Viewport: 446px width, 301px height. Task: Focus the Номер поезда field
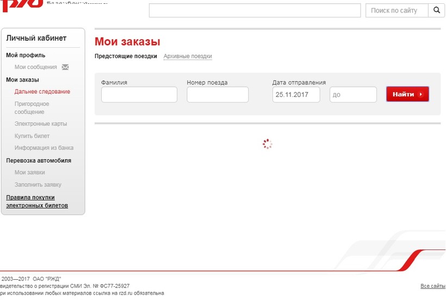218,95
